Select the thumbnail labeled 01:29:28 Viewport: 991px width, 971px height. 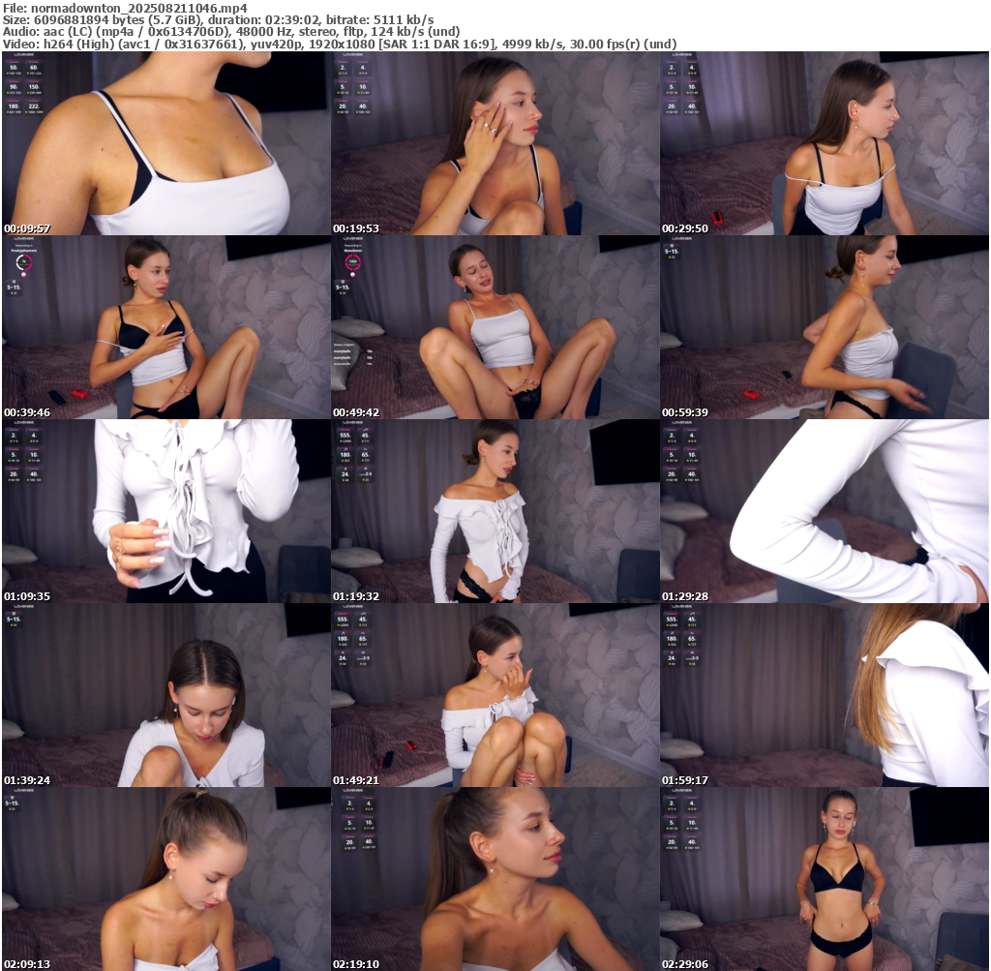[x=825, y=511]
